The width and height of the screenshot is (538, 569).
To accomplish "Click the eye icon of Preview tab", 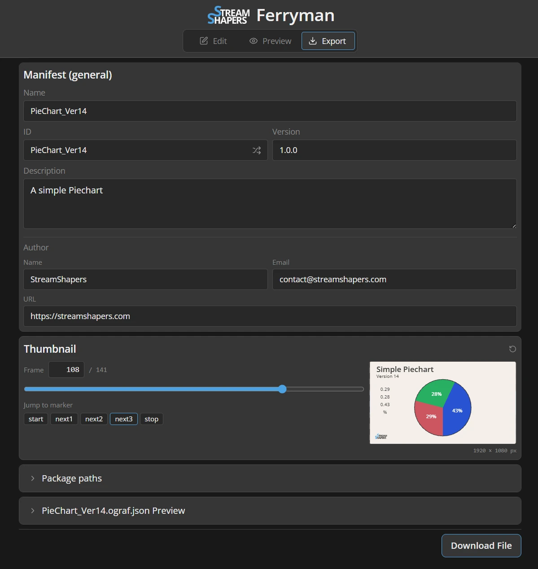I will [x=254, y=41].
